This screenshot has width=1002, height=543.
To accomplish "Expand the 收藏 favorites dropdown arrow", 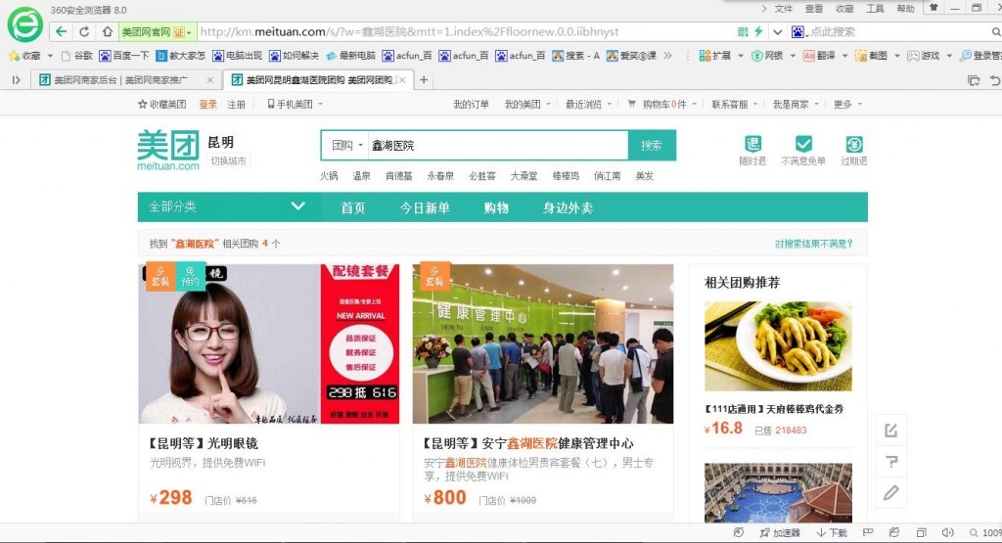I will tap(50, 56).
